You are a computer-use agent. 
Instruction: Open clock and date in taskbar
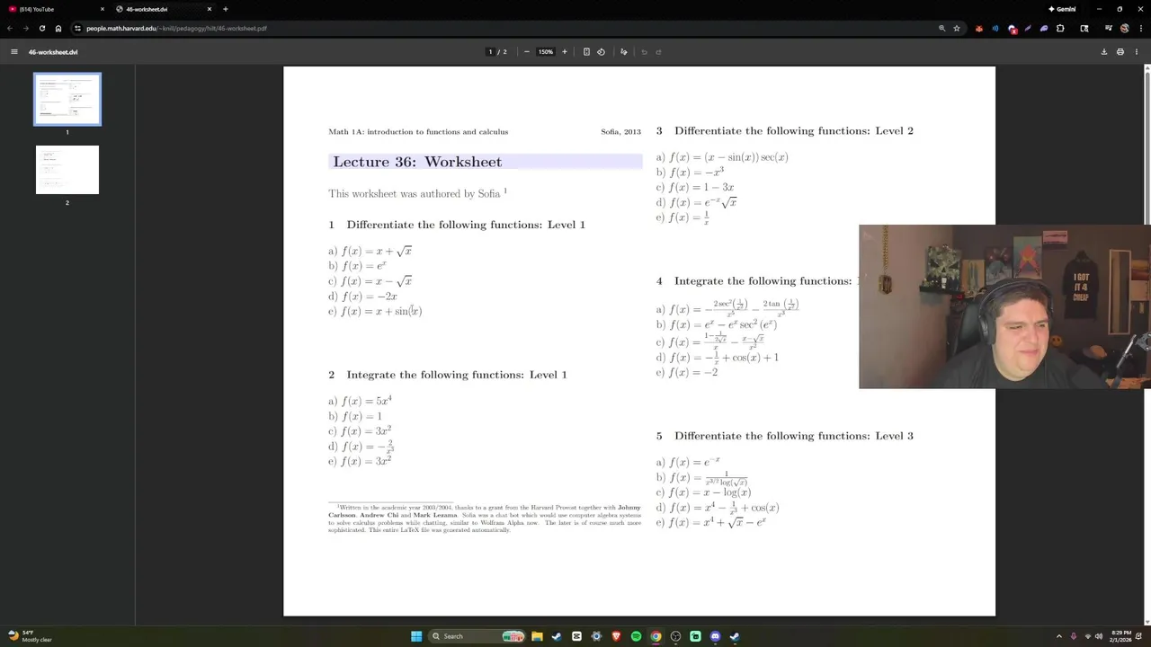(1120, 636)
